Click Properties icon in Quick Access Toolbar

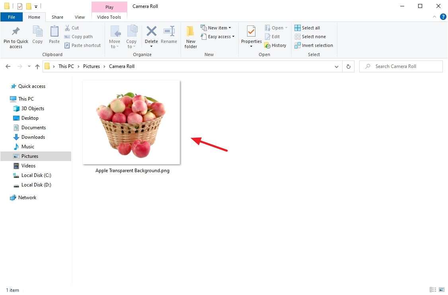pos(20,6)
